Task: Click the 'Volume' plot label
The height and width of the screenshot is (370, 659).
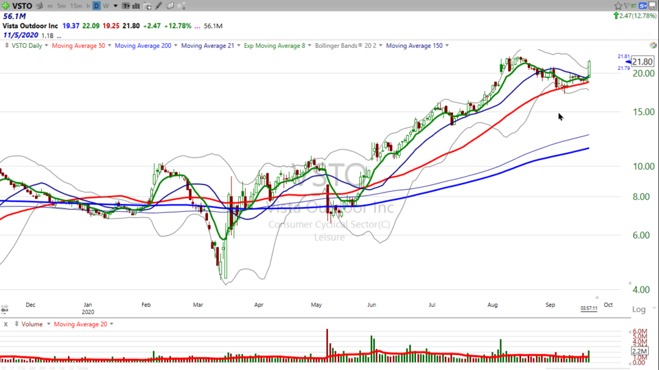Action: tap(32, 324)
